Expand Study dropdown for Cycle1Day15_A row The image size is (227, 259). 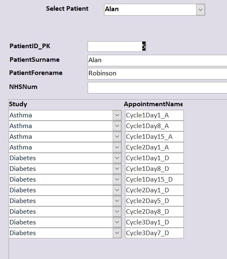117,137
